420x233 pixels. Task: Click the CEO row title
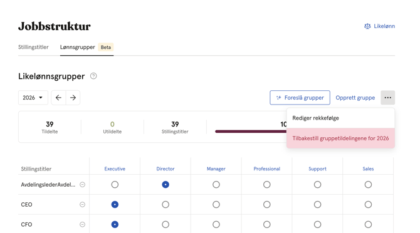point(26,205)
